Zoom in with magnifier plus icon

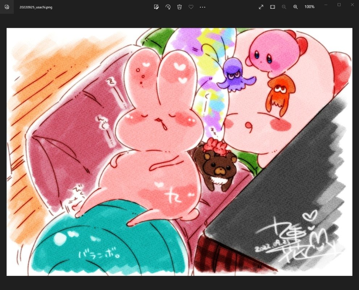tap(296, 7)
